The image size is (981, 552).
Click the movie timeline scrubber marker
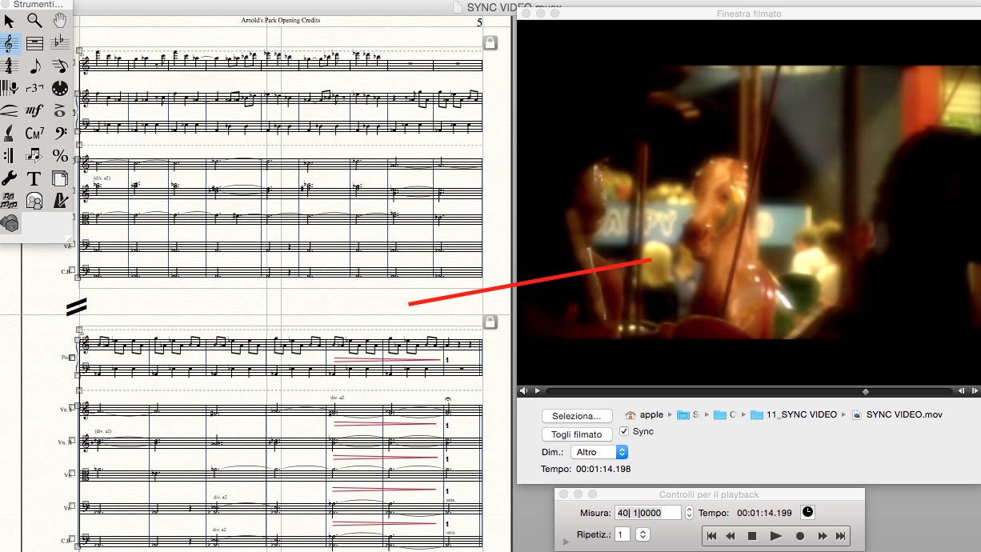pos(865,391)
